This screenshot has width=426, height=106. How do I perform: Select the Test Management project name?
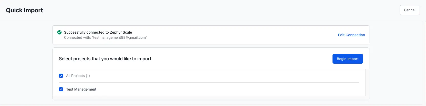coord(81,89)
